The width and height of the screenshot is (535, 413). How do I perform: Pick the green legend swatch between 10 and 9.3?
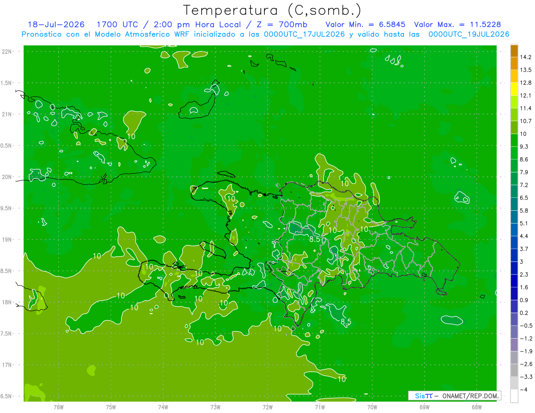click(x=514, y=140)
